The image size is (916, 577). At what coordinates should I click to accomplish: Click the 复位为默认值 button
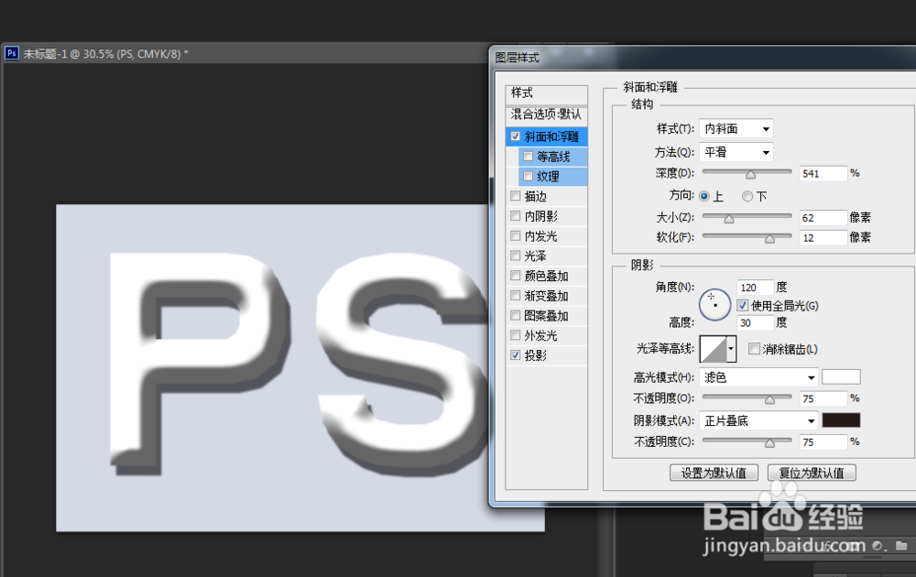[812, 472]
